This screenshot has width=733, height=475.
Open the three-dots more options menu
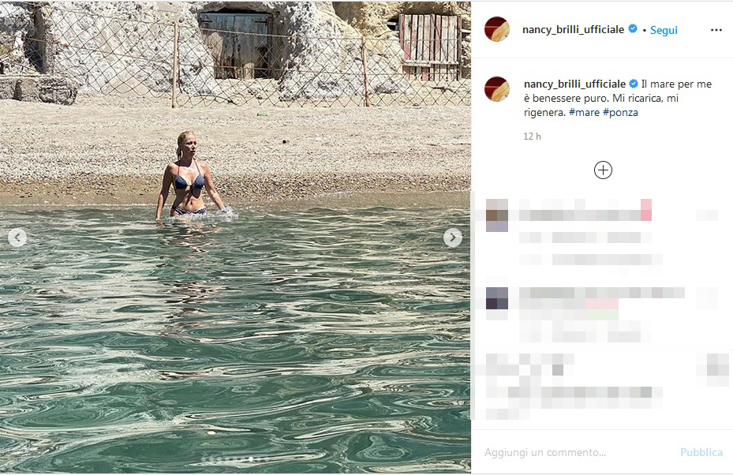tap(716, 30)
